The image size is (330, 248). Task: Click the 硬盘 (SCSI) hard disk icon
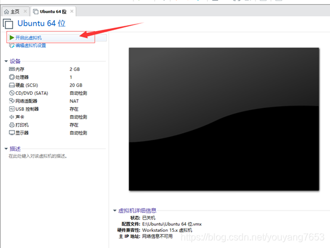12,85
